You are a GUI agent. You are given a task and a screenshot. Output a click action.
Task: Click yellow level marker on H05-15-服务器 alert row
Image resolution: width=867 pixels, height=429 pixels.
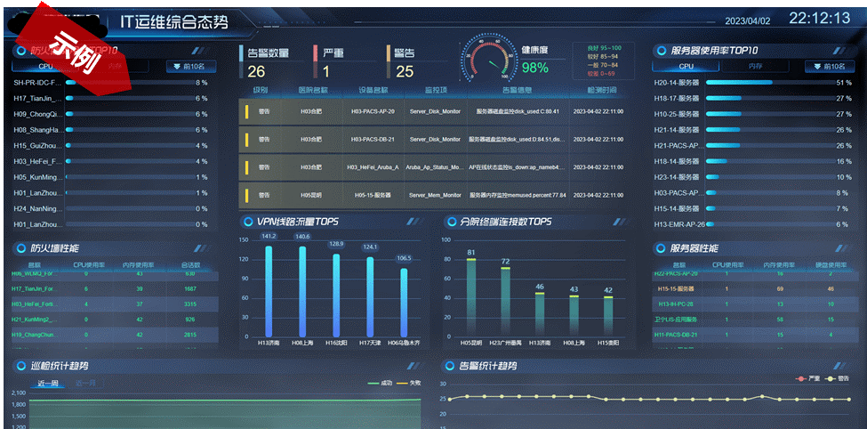click(246, 196)
